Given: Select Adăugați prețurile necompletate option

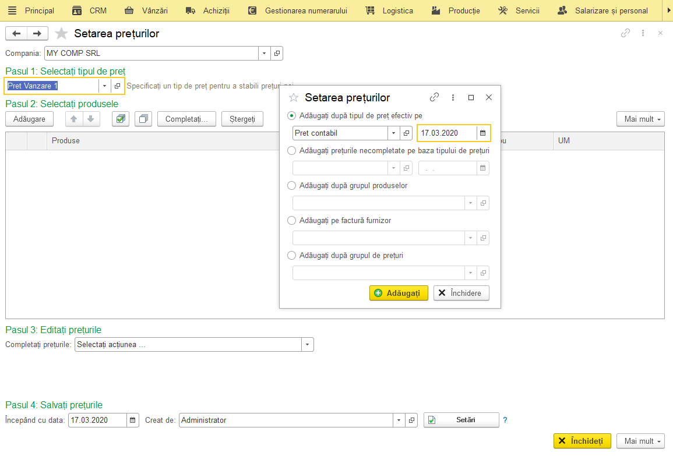Looking at the screenshot, I should pyautogui.click(x=292, y=151).
